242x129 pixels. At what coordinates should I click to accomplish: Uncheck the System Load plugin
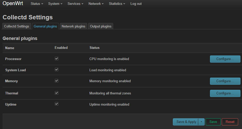click(57, 69)
